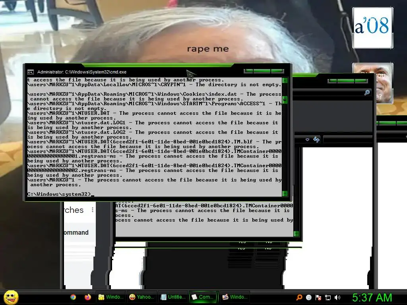This screenshot has height=305, width=407.
Task: Close the Administrator cmd window
Action: click(277, 71)
